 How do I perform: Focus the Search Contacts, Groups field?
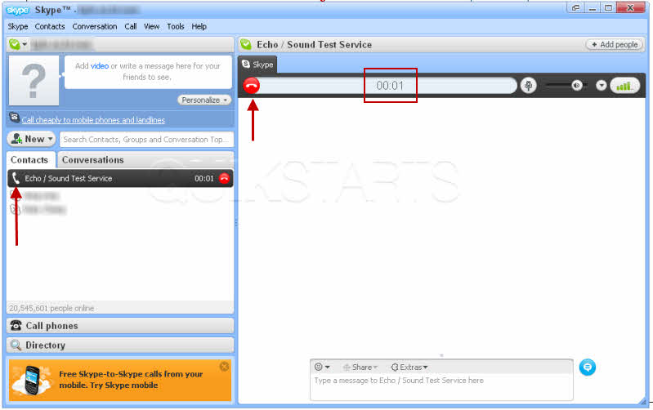pyautogui.click(x=146, y=140)
